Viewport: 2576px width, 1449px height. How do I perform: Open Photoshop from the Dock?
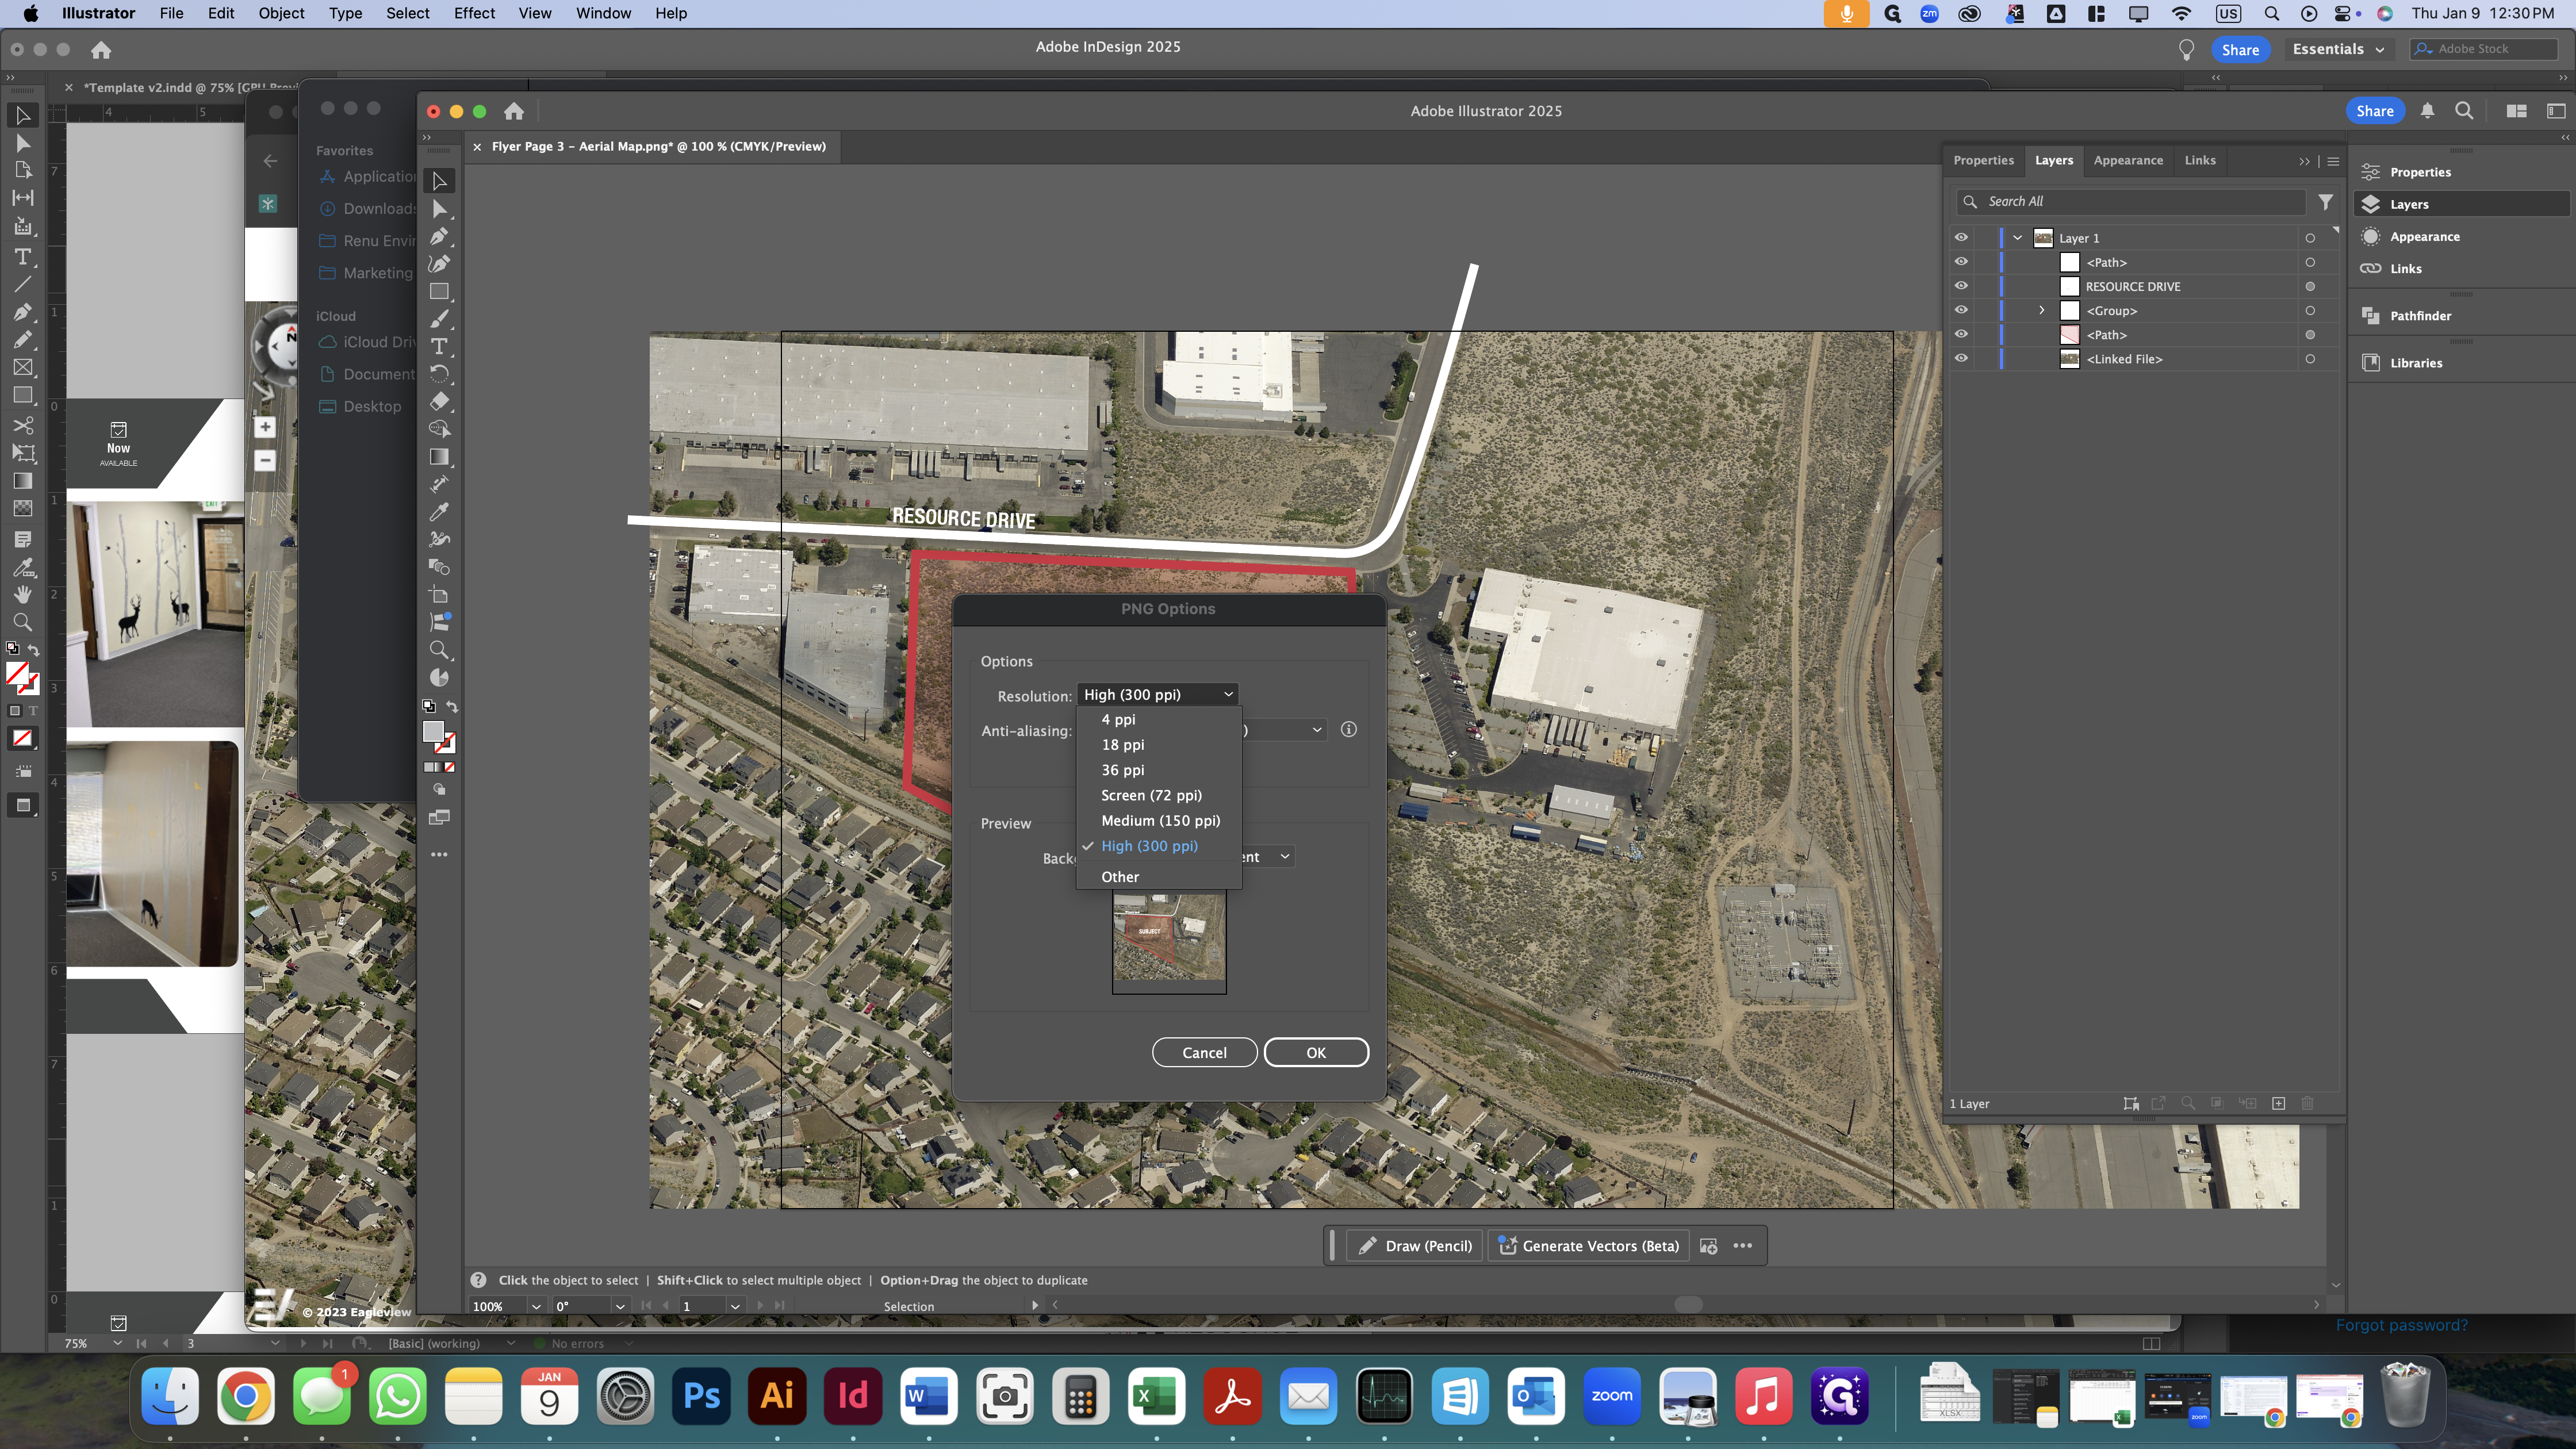[x=701, y=1396]
